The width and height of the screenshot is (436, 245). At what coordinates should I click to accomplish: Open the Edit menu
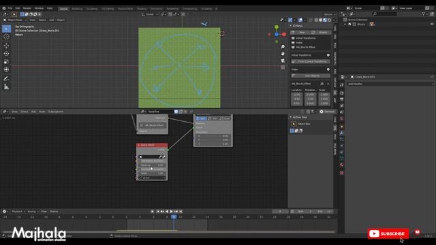click(18, 8)
